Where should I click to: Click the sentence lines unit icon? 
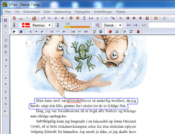tap(58, 32)
